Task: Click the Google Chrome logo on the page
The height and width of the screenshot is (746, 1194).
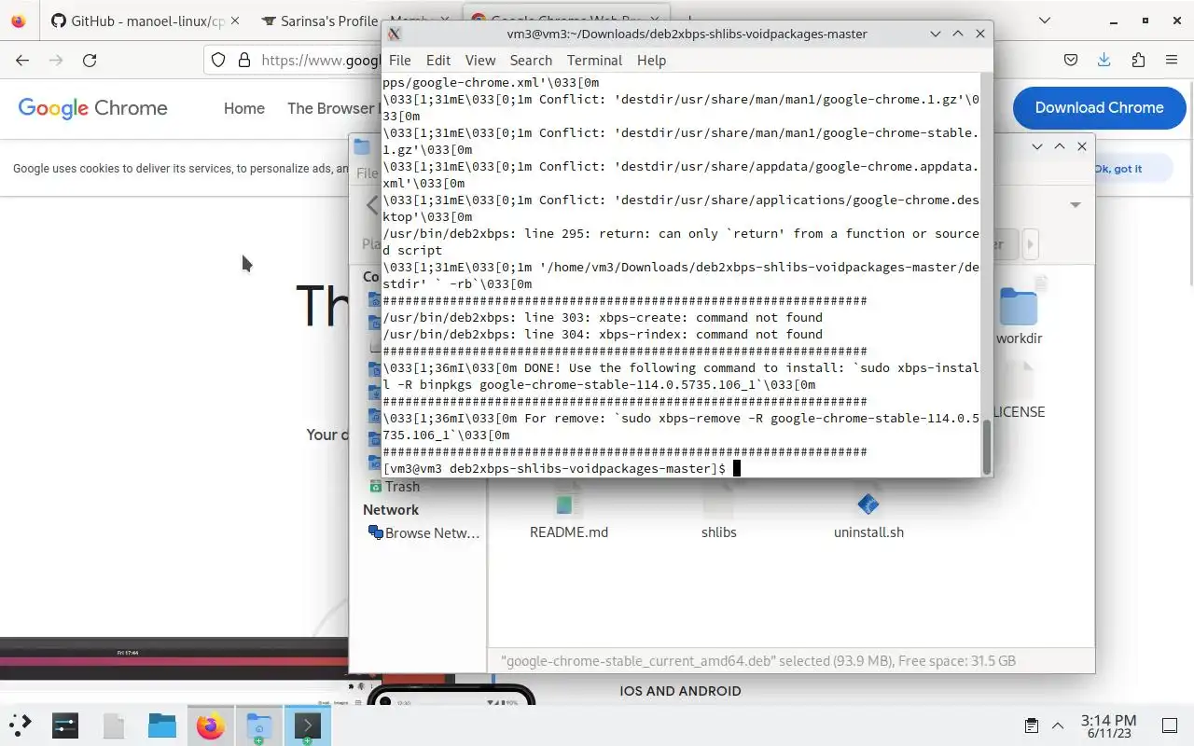Action: (x=93, y=108)
